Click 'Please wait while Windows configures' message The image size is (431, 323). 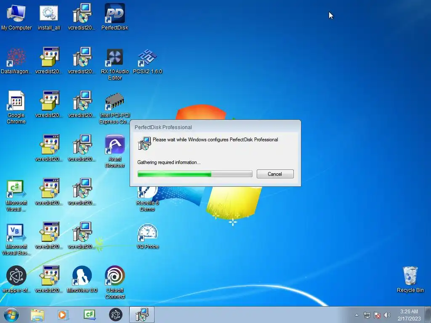(215, 140)
